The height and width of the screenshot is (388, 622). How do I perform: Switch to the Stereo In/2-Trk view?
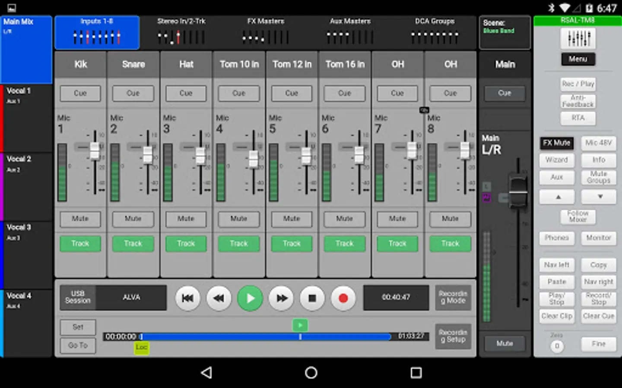(x=181, y=33)
